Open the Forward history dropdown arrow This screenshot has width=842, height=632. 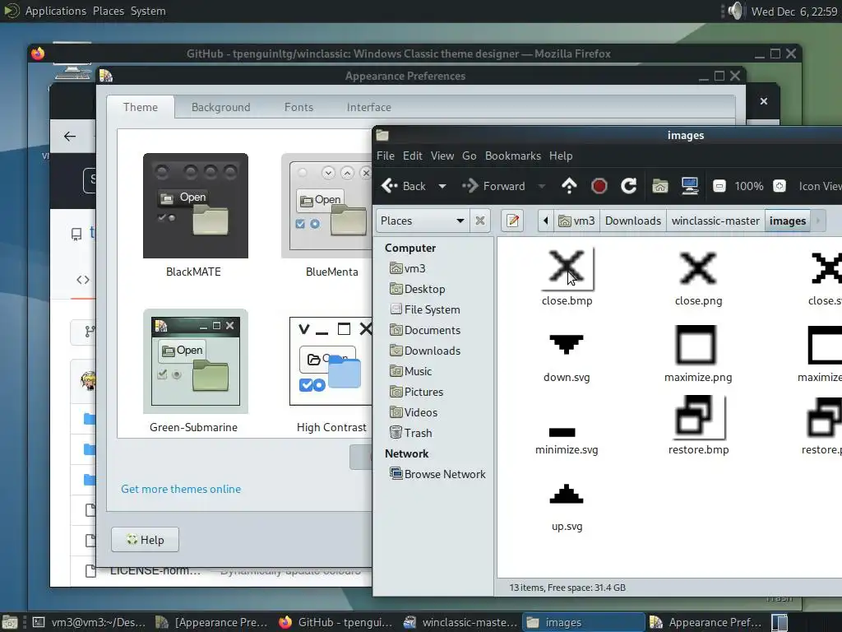(x=542, y=186)
